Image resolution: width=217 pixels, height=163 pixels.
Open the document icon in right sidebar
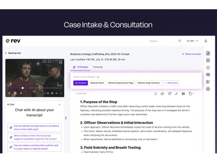(x=208, y=53)
